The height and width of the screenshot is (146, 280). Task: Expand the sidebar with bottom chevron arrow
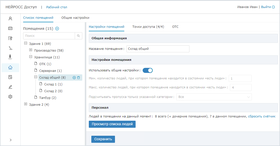(x=10, y=140)
